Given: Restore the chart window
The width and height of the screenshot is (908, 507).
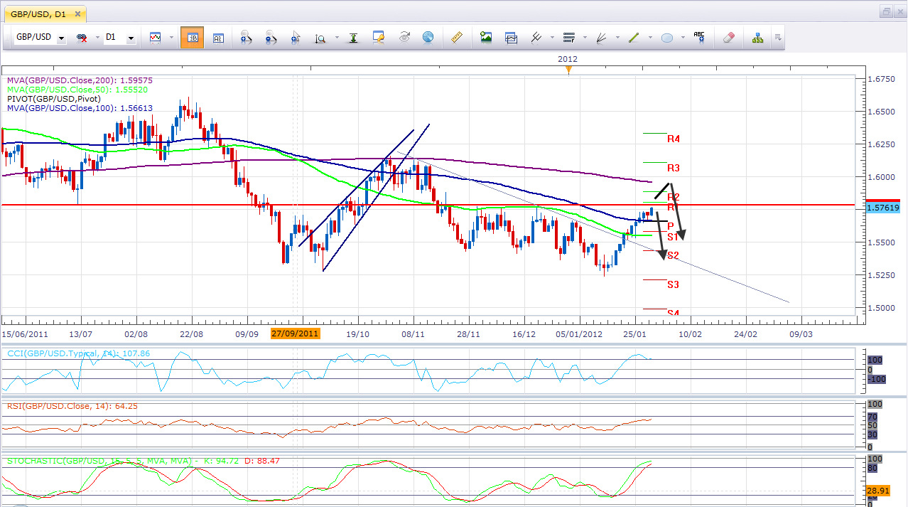Looking at the screenshot, I should click(x=885, y=11).
